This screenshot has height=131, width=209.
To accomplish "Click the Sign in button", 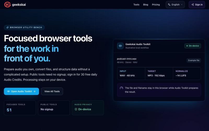I will pos(197,4).
